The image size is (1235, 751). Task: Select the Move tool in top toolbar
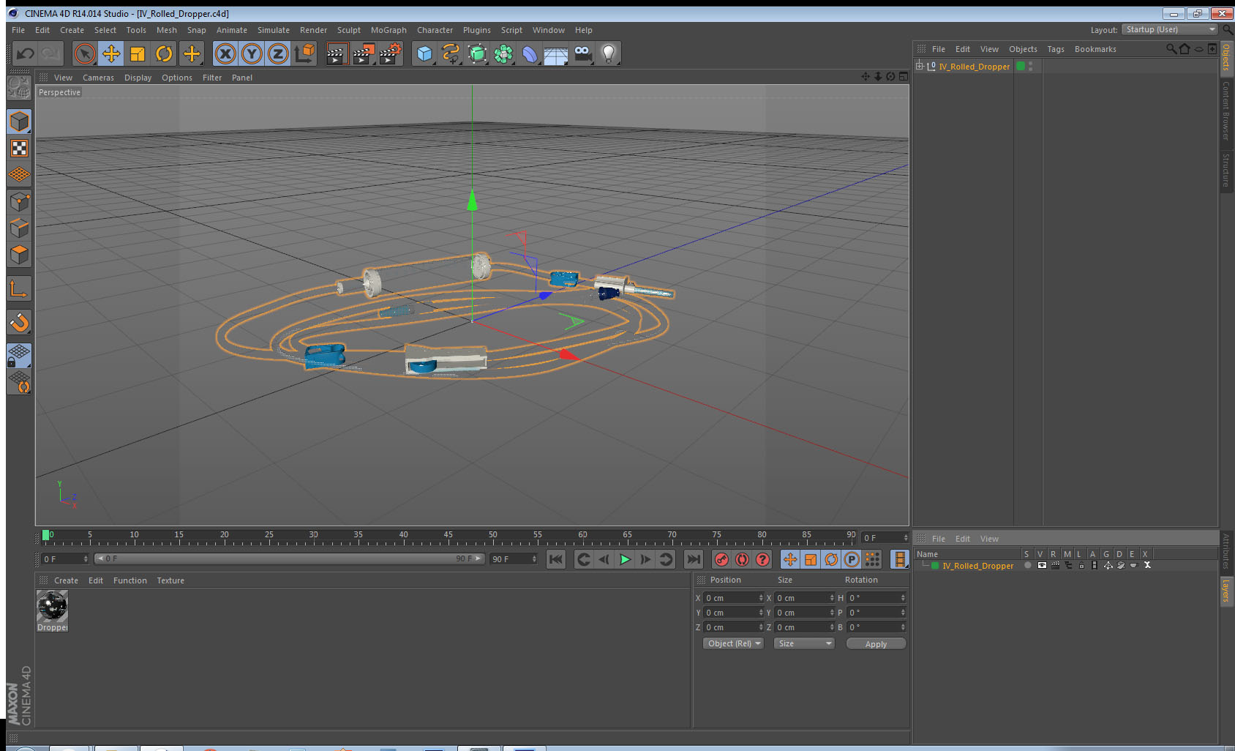111,53
